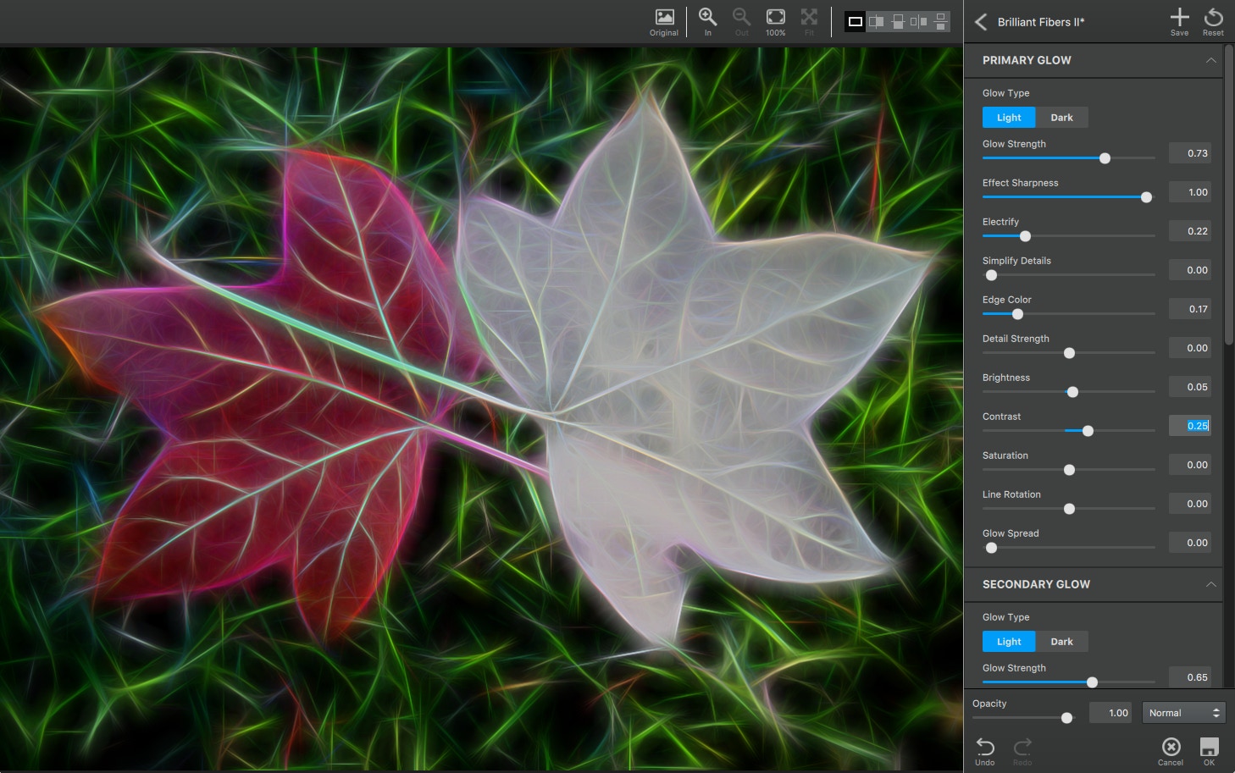Click the Brightness slider handle

coord(1072,392)
